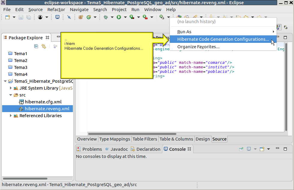Click the Java perspective button

coord(278,27)
